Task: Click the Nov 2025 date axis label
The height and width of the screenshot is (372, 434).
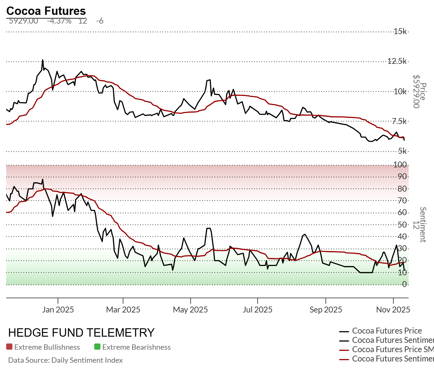Action: tap(393, 310)
